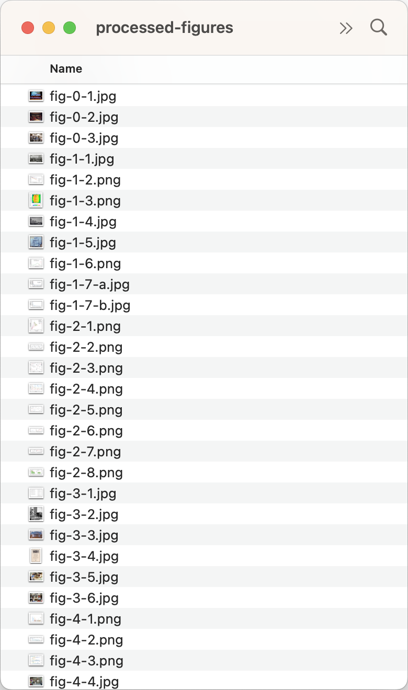Click the search magnifier icon
Viewport: 408px width, 690px height.
coord(378,27)
